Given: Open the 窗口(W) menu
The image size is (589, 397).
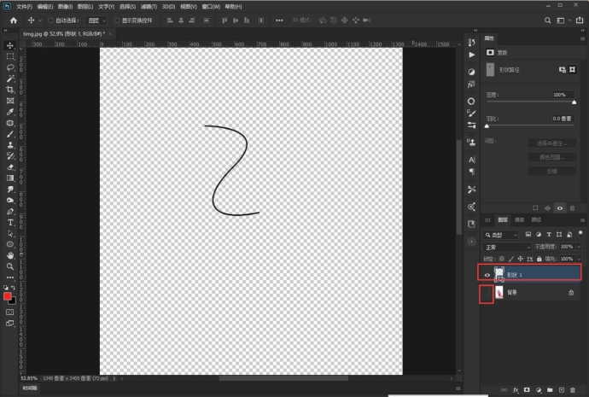Looking at the screenshot, I should click(211, 6).
